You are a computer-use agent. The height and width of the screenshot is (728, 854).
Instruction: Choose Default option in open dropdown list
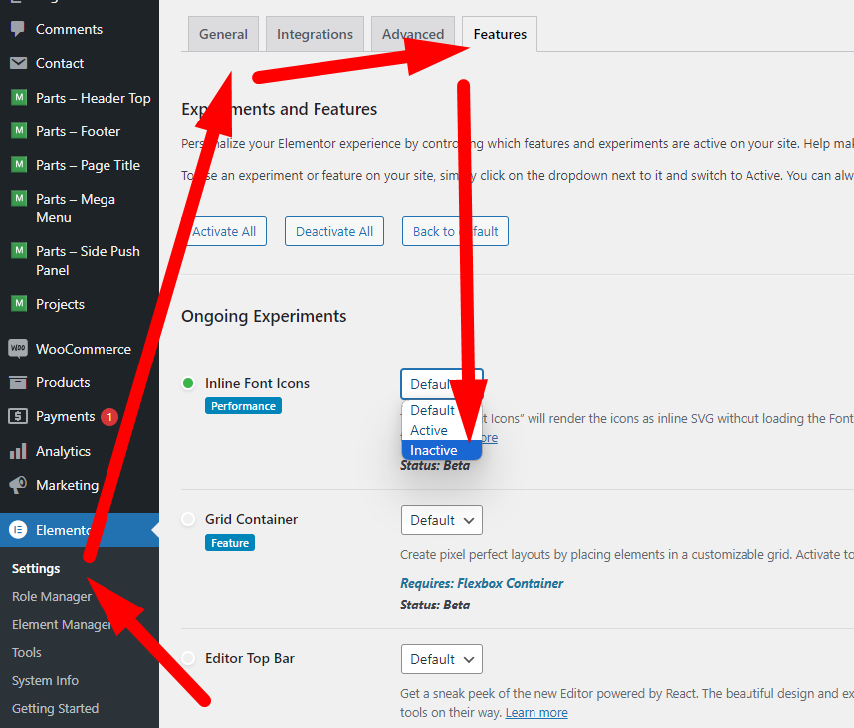pos(442,410)
